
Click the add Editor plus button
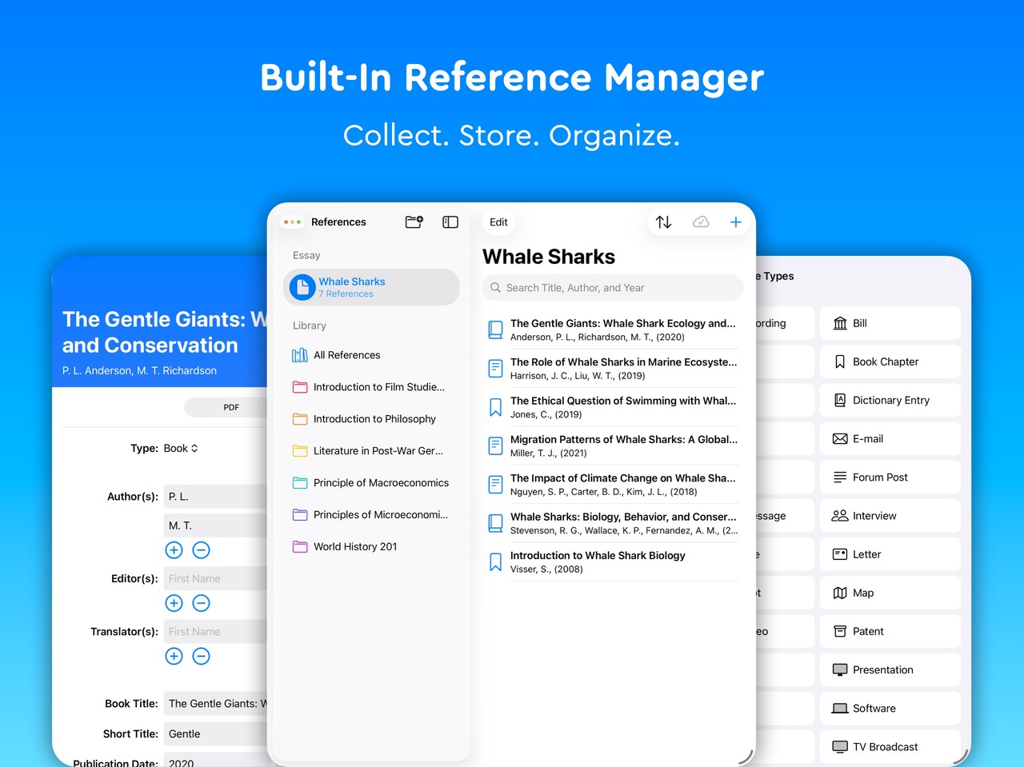tap(174, 603)
